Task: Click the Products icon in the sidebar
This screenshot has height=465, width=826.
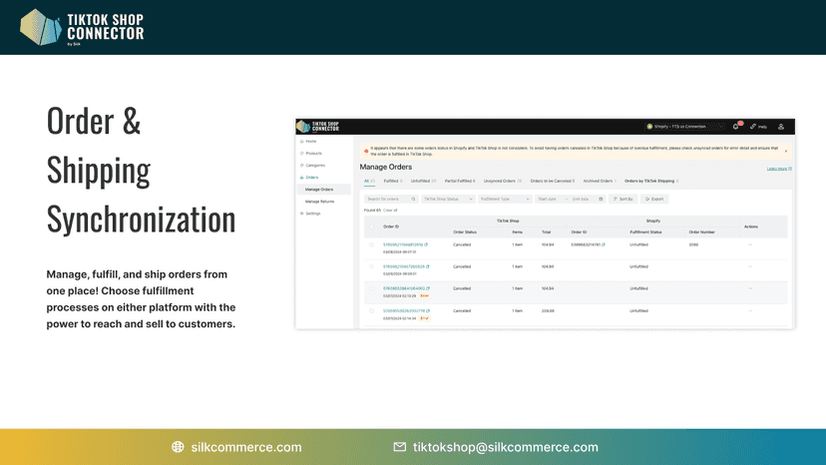Action: point(302,154)
